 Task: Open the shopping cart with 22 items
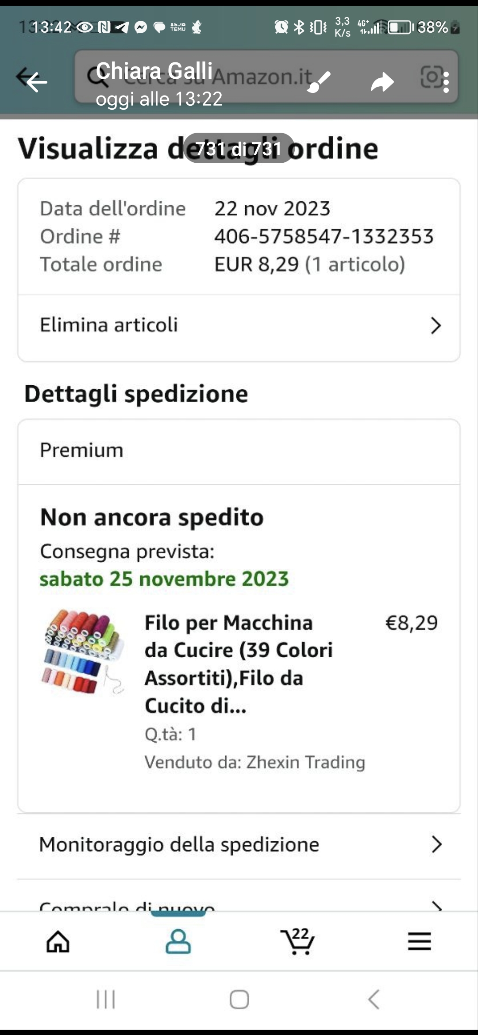(x=298, y=941)
